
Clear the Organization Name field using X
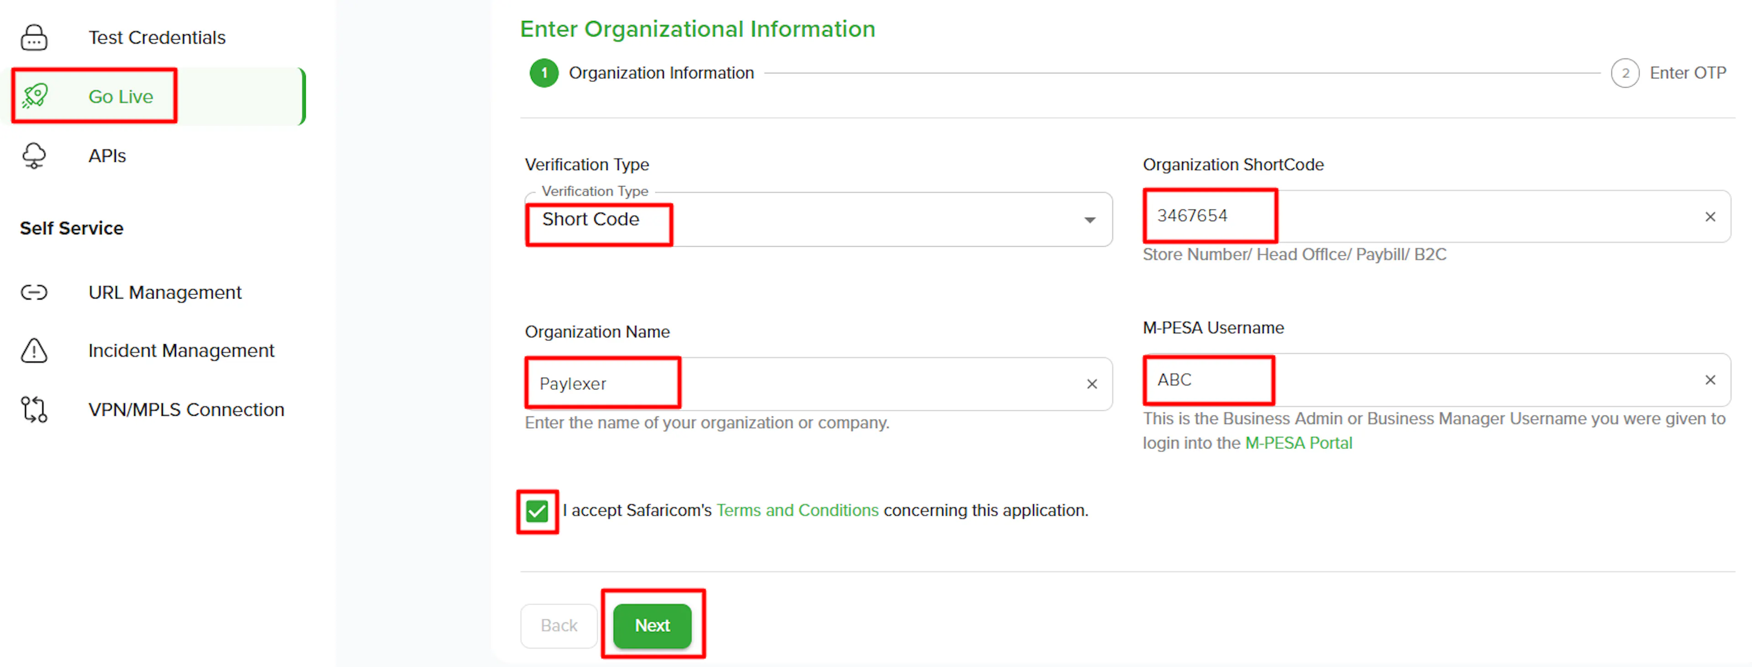click(x=1092, y=384)
